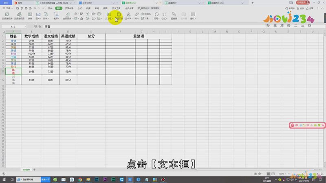The width and height of the screenshot is (326, 183).
Task: Switch to the 开始 Home ribbon tab
Action: (x=50, y=8)
